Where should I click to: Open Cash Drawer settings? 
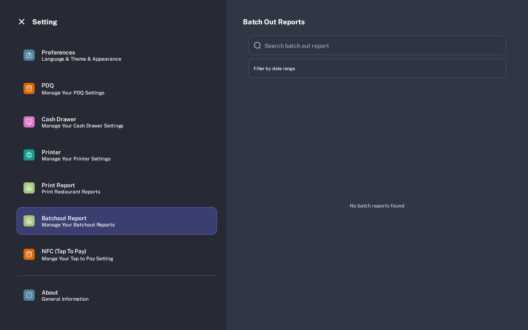(117, 122)
